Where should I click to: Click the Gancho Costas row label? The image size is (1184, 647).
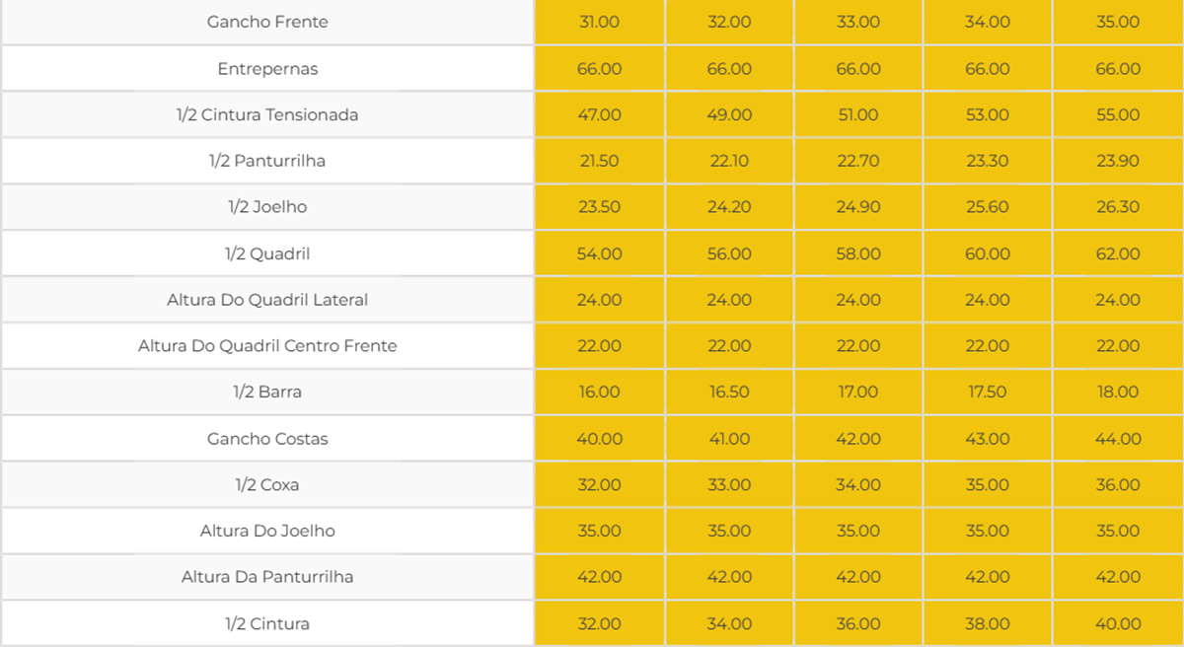point(267,439)
